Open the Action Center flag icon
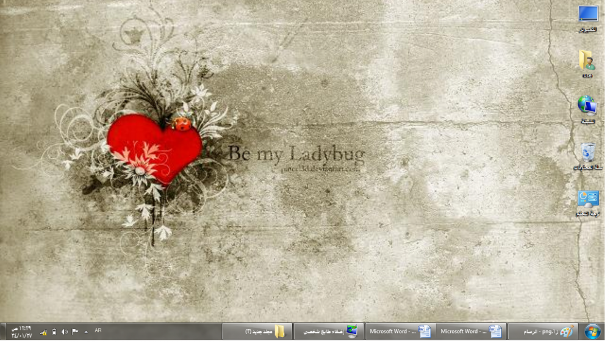Image resolution: width=610 pixels, height=342 pixels. click(x=75, y=332)
